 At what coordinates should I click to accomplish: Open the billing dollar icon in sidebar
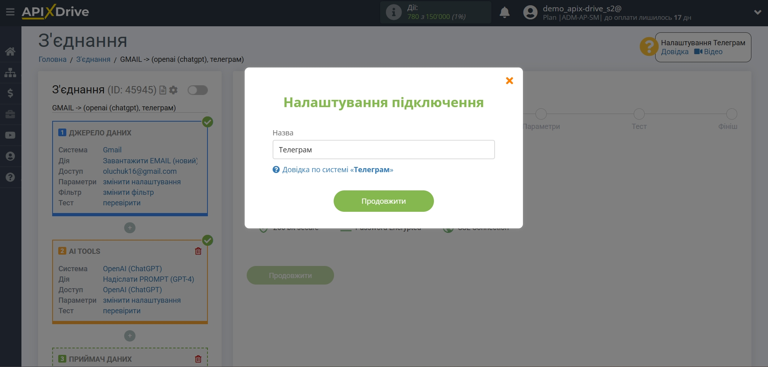click(10, 93)
